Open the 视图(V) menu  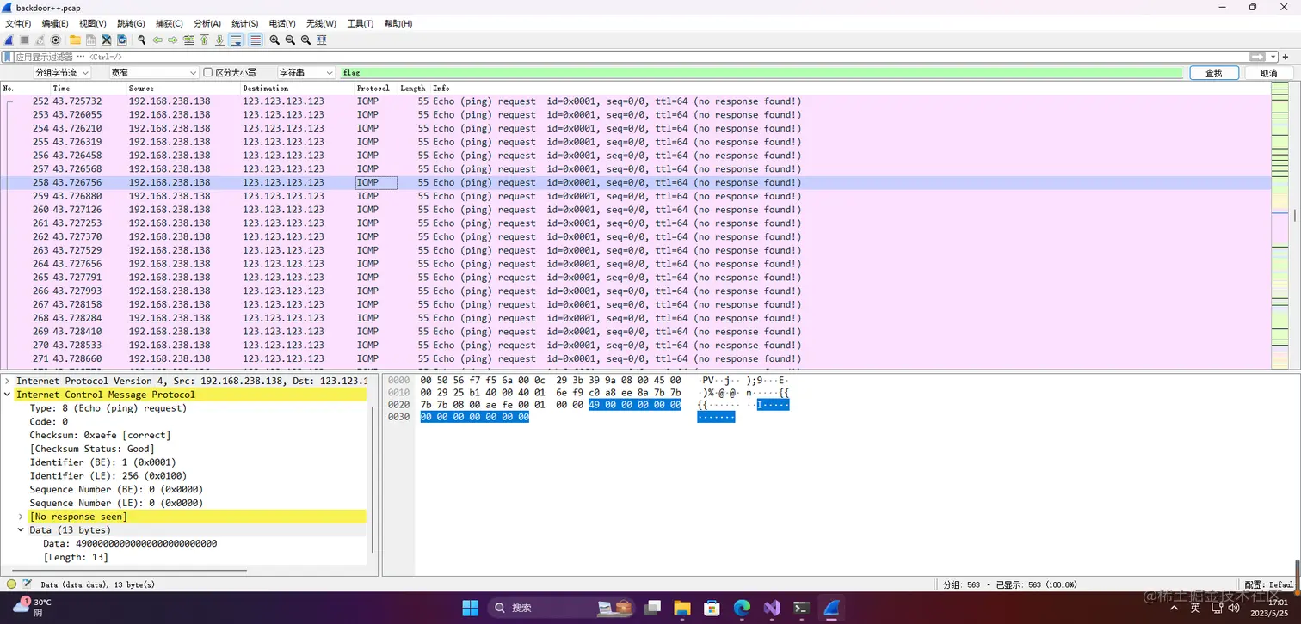[92, 23]
